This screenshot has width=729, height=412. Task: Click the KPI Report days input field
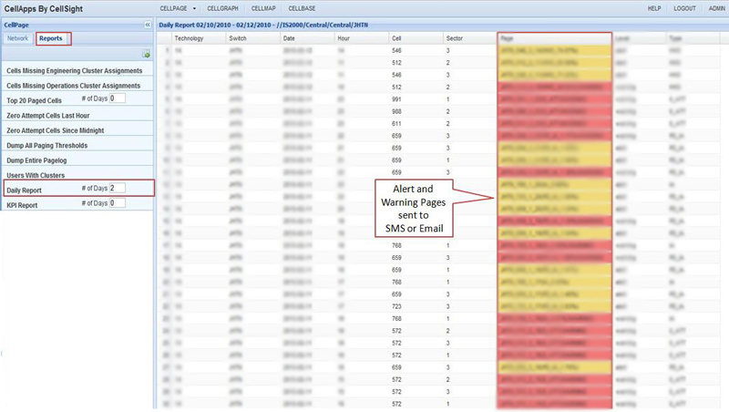118,203
